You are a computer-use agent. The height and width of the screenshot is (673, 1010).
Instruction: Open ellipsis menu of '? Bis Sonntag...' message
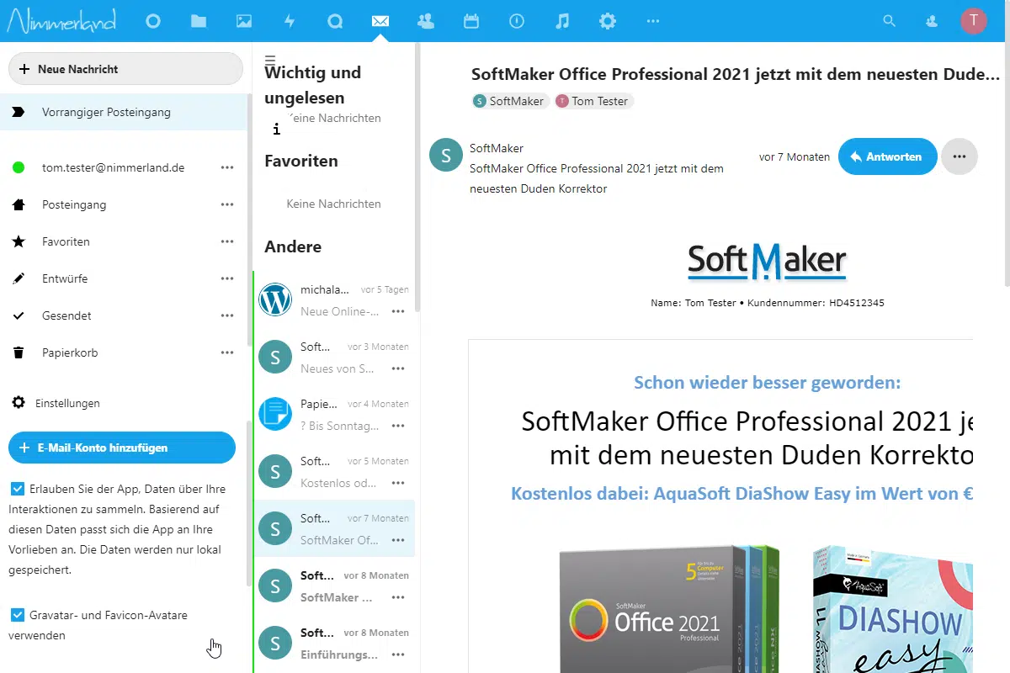pyautogui.click(x=399, y=426)
